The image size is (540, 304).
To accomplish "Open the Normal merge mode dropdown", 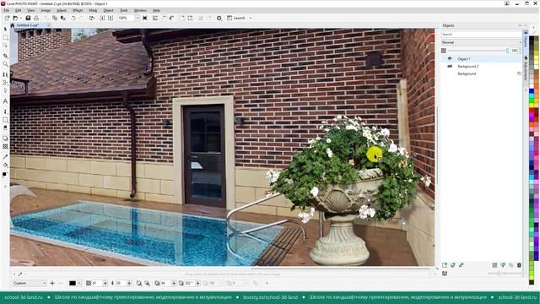I will [x=482, y=42].
